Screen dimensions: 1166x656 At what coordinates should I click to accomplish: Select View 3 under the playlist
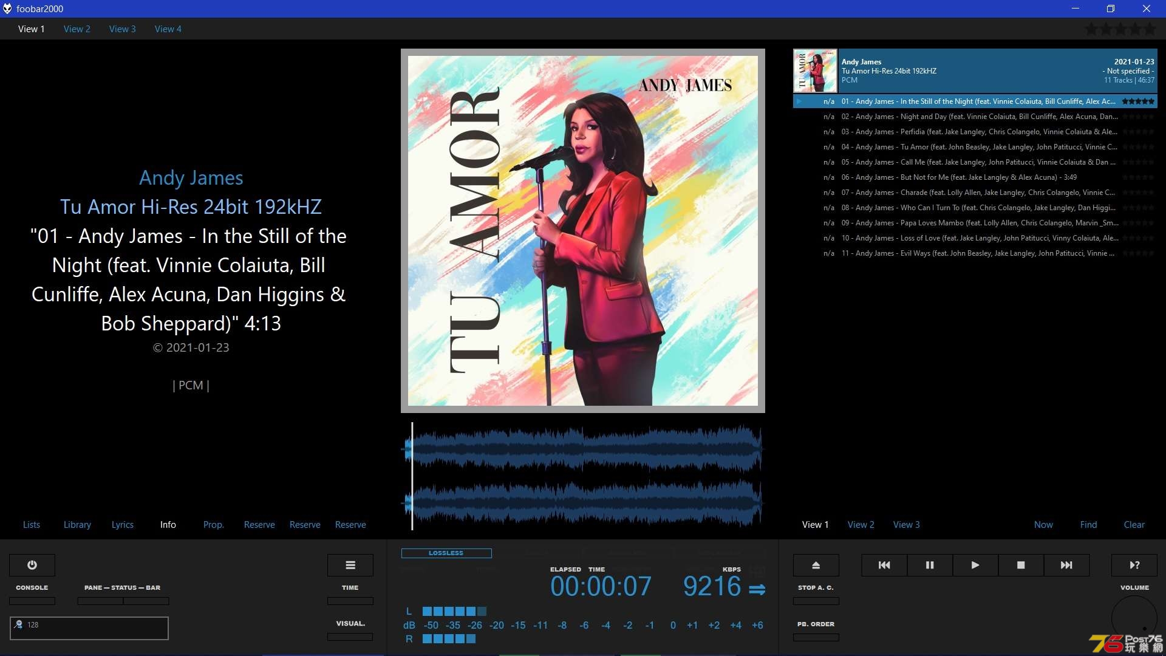(907, 524)
